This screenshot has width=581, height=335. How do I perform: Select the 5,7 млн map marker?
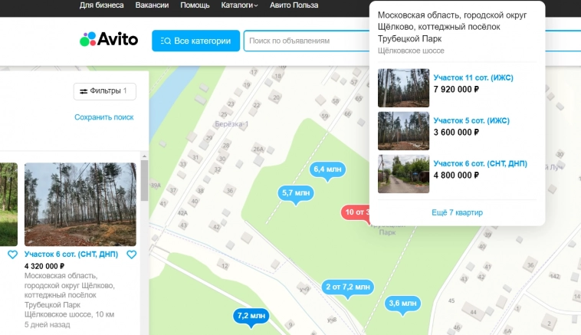point(296,193)
